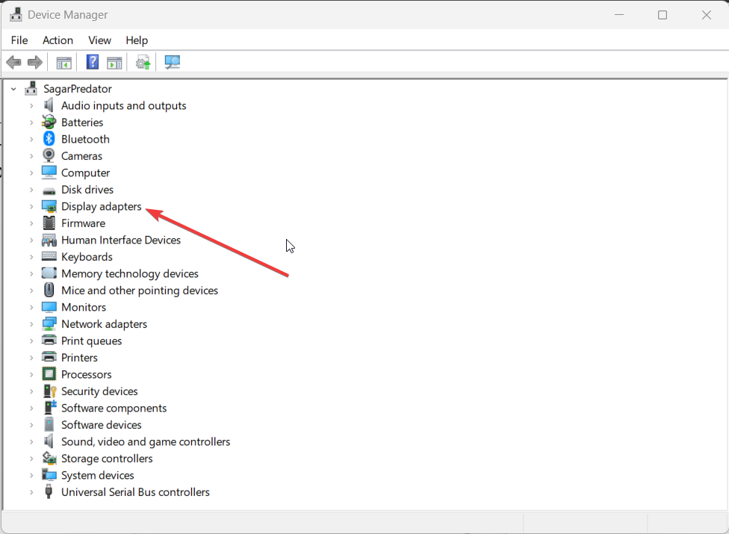729x534 pixels.
Task: Select the Monitors label
Action: pos(84,308)
